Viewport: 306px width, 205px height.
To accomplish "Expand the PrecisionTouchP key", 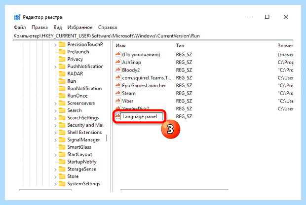I will pyautogui.click(x=55, y=45).
